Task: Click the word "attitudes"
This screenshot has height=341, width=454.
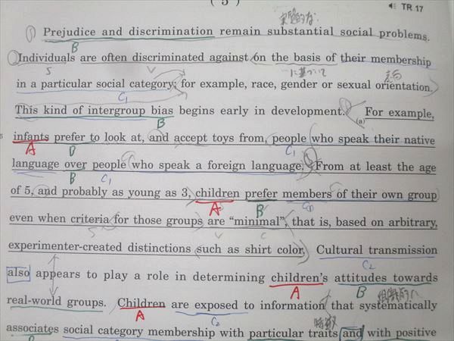Action: (361, 278)
